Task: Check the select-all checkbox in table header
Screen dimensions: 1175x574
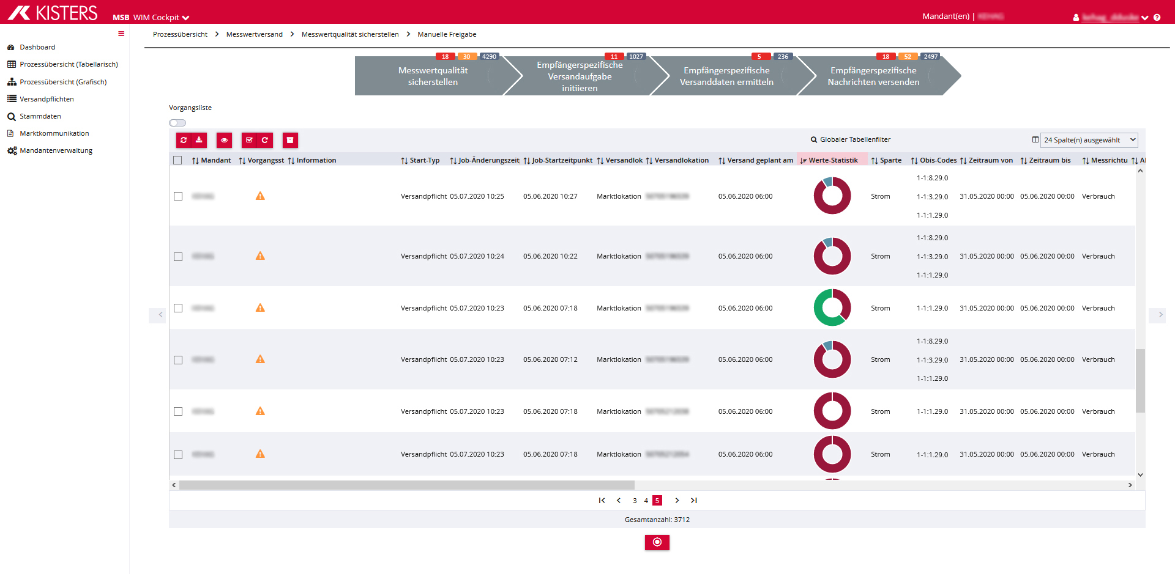Action: click(177, 160)
